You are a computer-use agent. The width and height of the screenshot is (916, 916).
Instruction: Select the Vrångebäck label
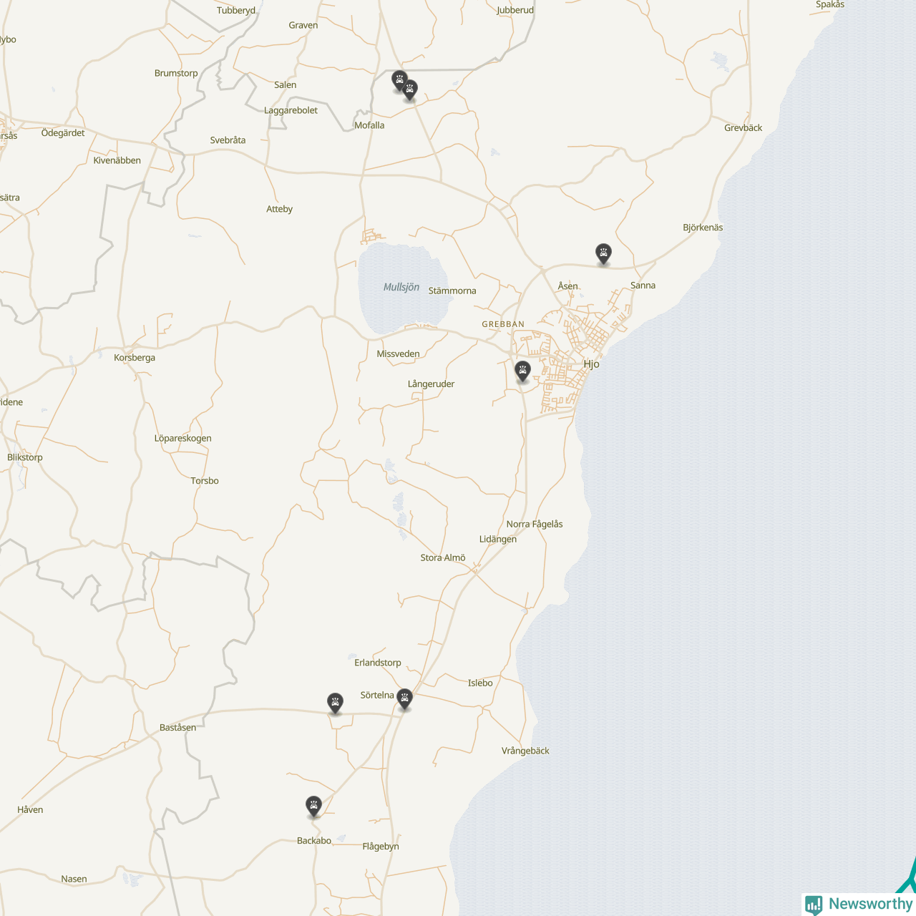tap(525, 751)
